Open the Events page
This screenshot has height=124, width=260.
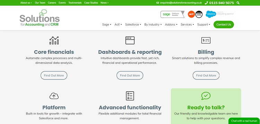tap(62, 3)
